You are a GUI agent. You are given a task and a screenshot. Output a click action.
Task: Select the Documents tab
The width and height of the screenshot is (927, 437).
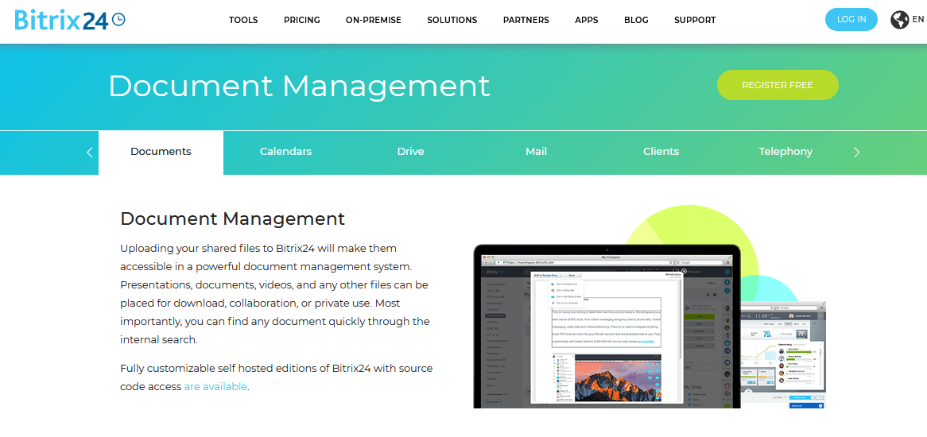[161, 153]
